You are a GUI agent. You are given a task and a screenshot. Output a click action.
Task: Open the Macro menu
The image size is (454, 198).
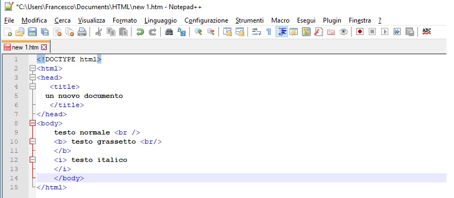280,20
